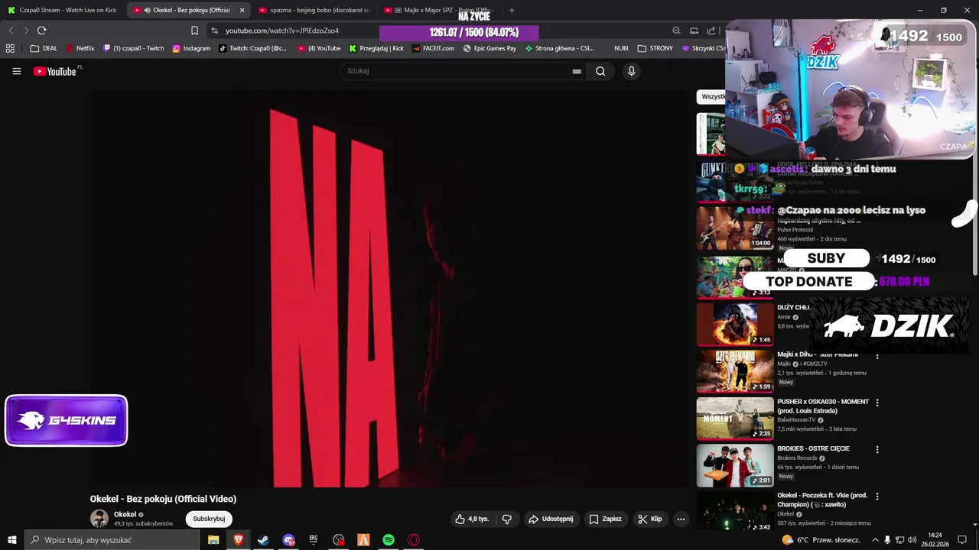Show hidden tray icons with the chevron

tap(875, 540)
